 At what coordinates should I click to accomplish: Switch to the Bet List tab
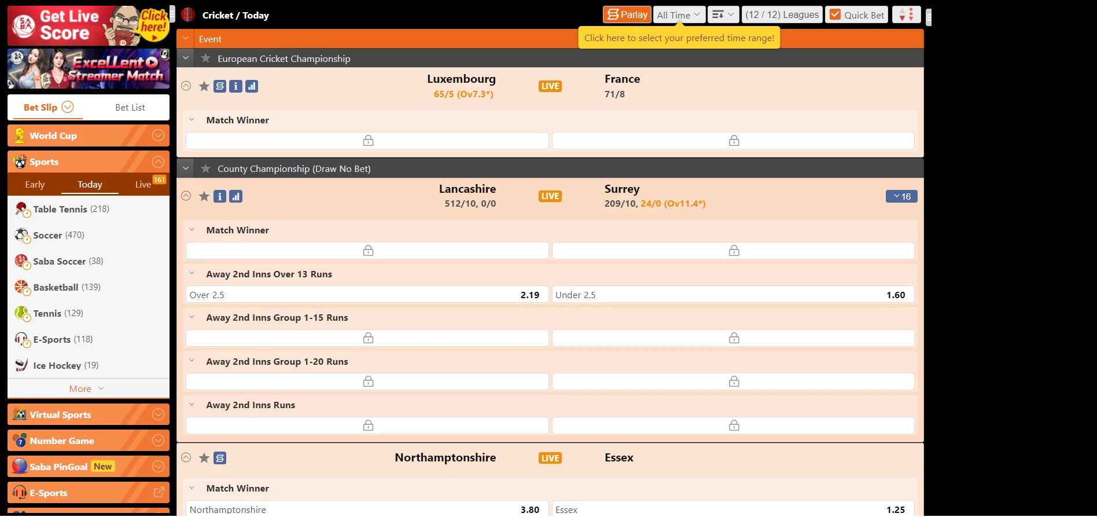tap(130, 108)
